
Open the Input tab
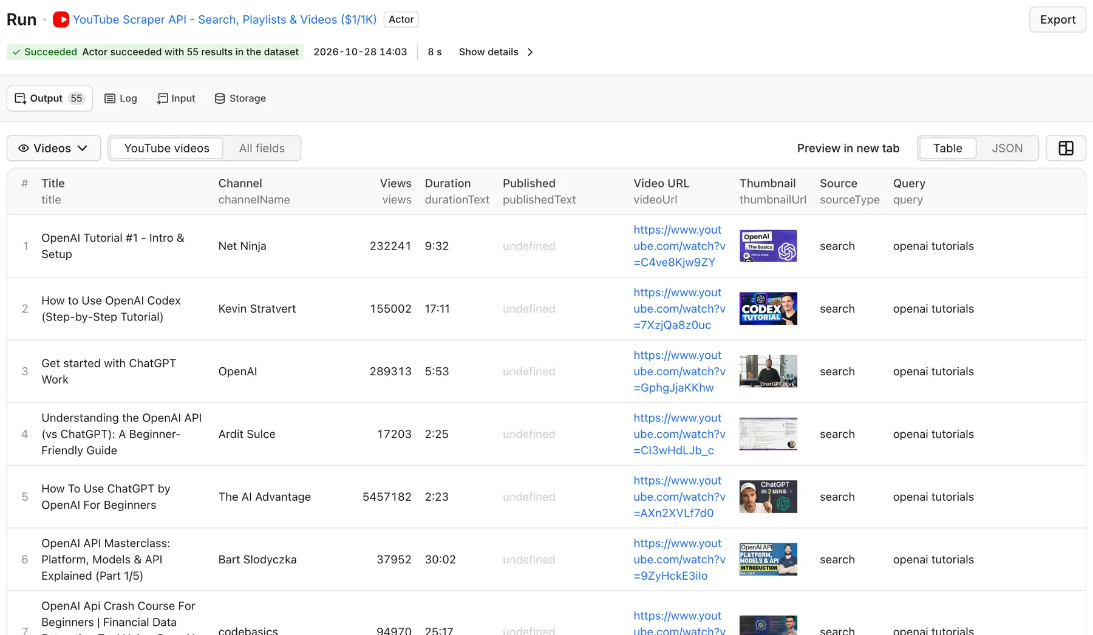(176, 98)
